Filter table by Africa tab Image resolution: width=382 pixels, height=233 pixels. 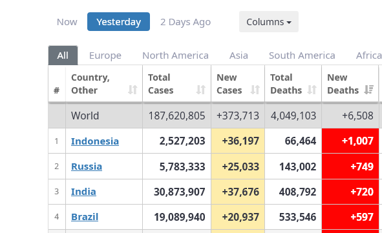click(368, 56)
